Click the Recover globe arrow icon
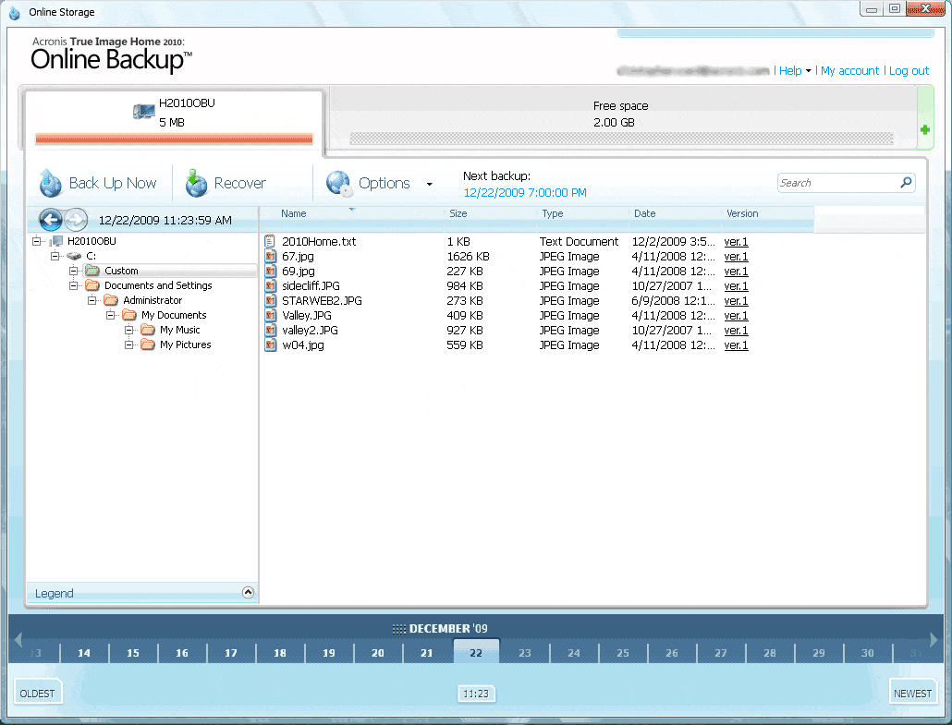Screen dimensions: 952x725 pyautogui.click(x=196, y=183)
